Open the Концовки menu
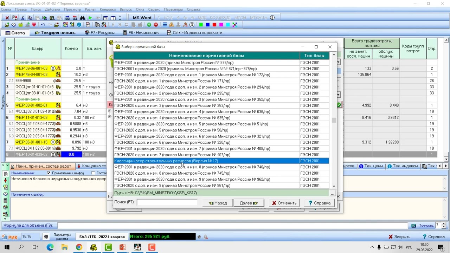This screenshot has height=253, width=450. click(x=108, y=9)
